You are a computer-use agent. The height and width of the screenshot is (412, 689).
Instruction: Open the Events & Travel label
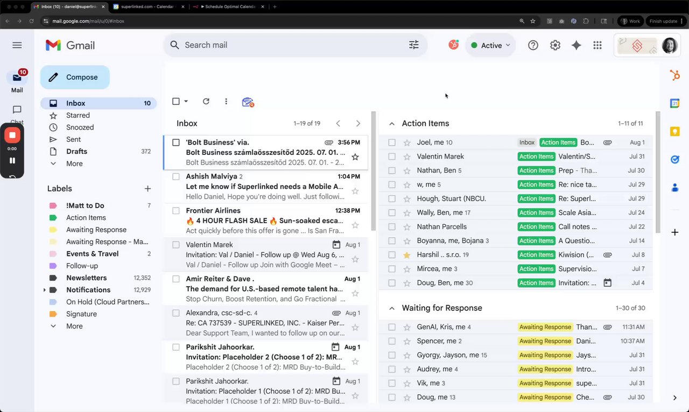[x=92, y=254]
